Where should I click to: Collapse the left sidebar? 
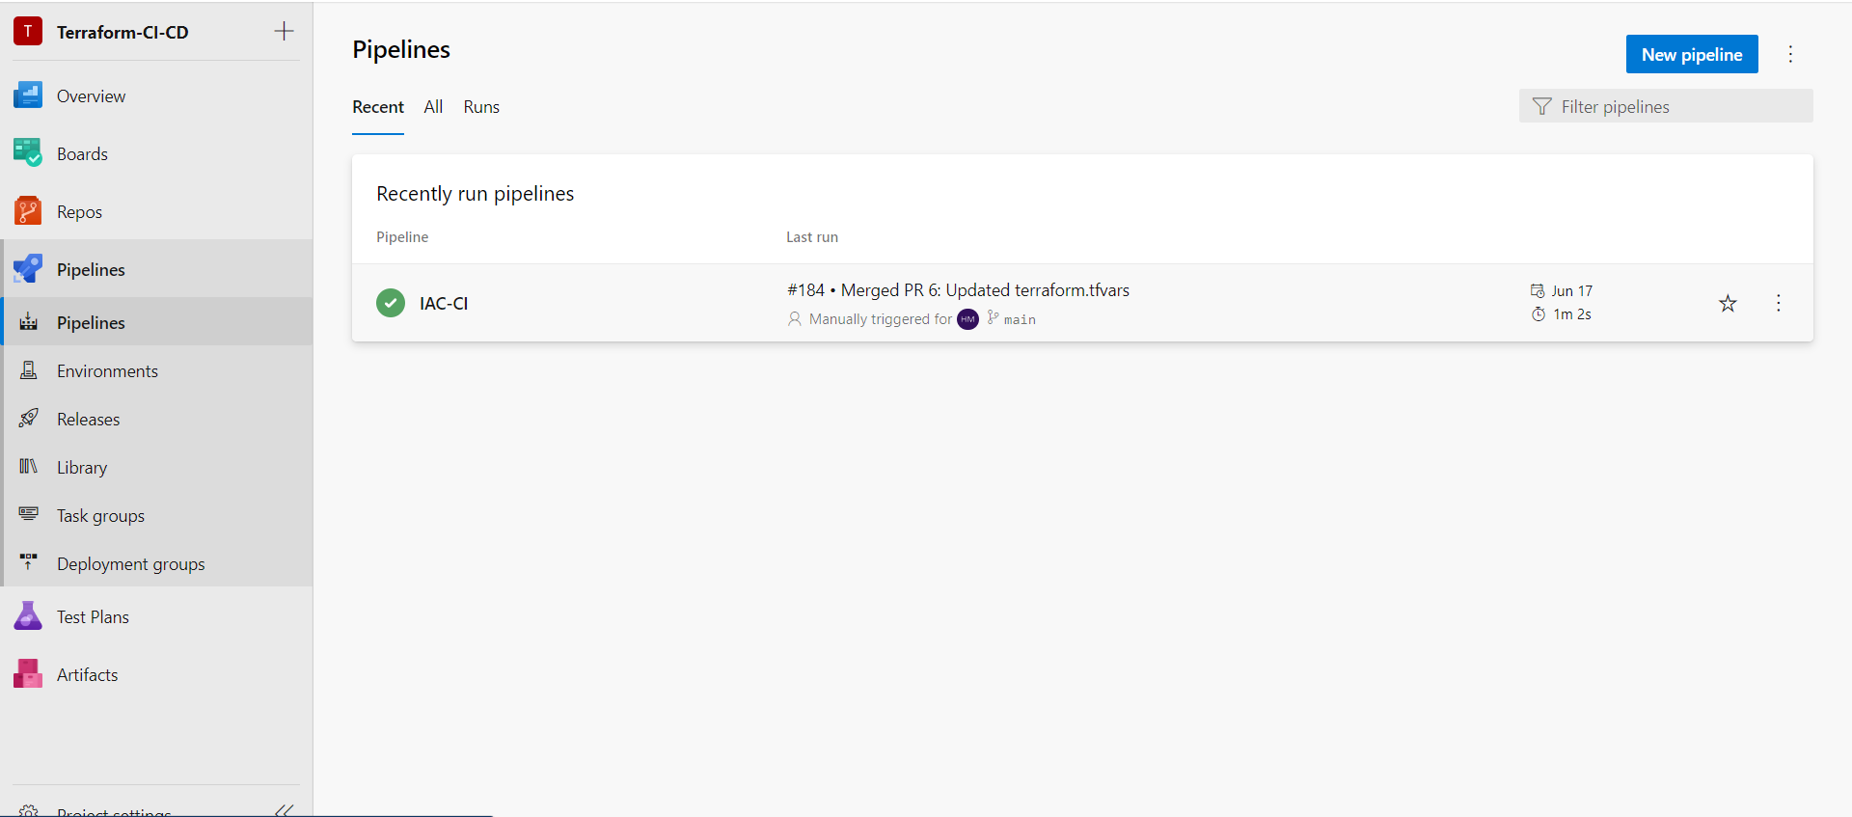click(x=284, y=809)
